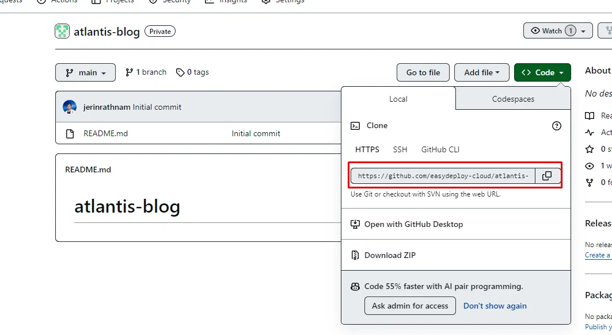Switch to the Local tab
612x335 pixels.
coord(398,99)
